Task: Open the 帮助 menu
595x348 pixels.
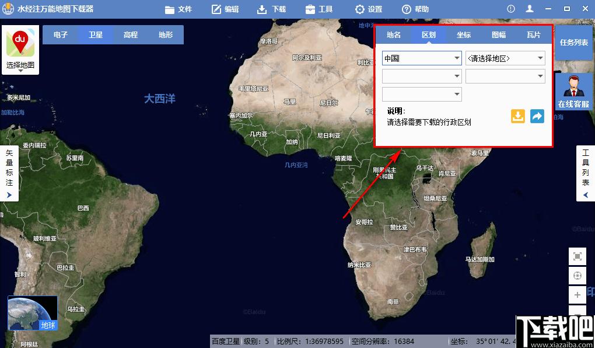Action: click(x=415, y=9)
